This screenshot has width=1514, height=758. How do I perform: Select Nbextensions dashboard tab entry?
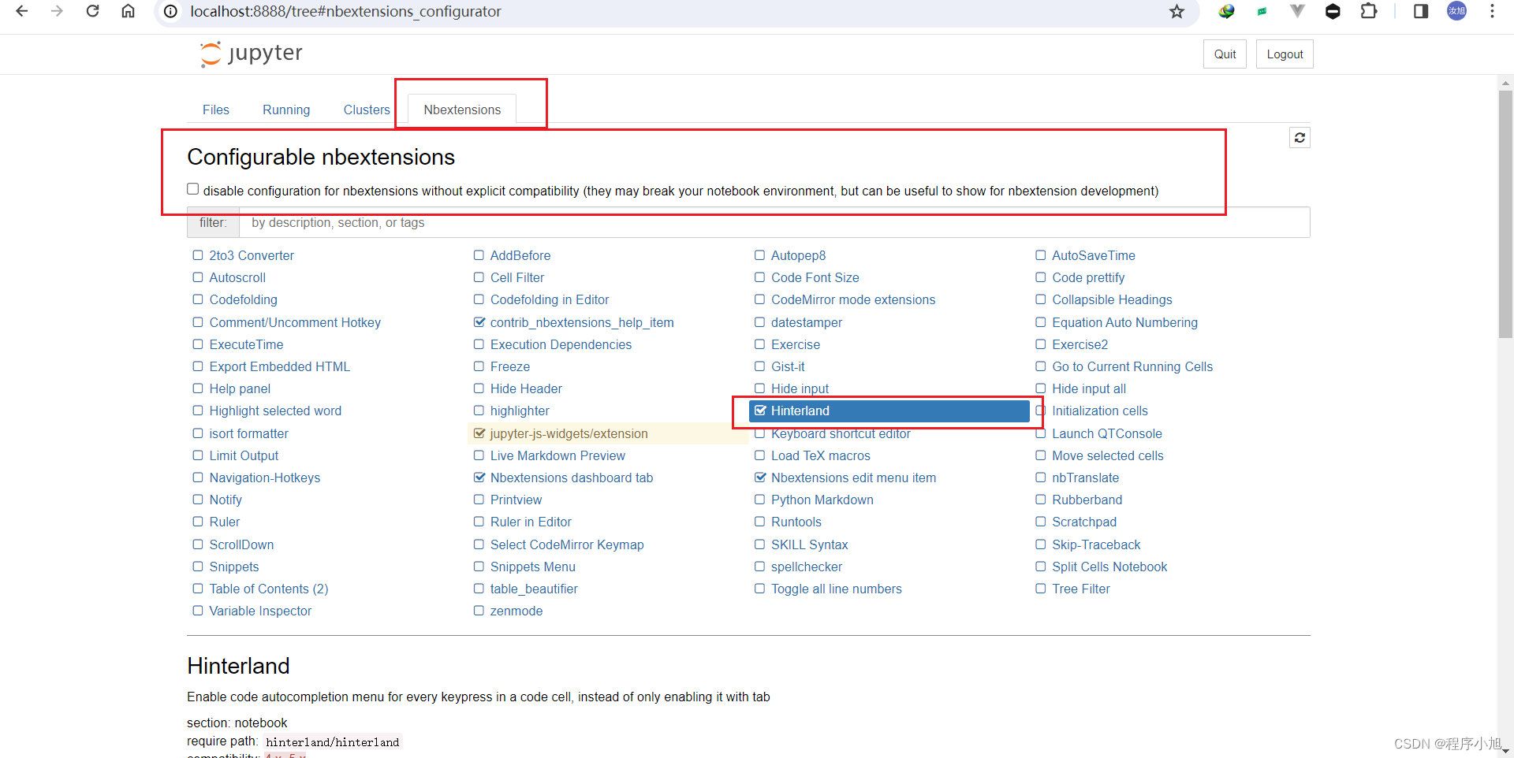[x=572, y=477]
